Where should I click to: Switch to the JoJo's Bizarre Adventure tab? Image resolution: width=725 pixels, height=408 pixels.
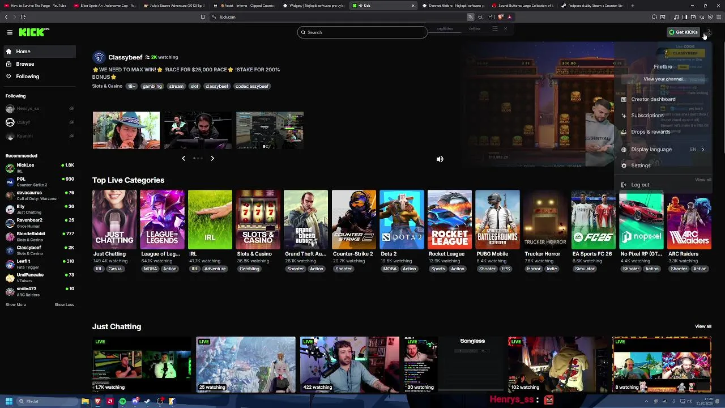pyautogui.click(x=174, y=6)
